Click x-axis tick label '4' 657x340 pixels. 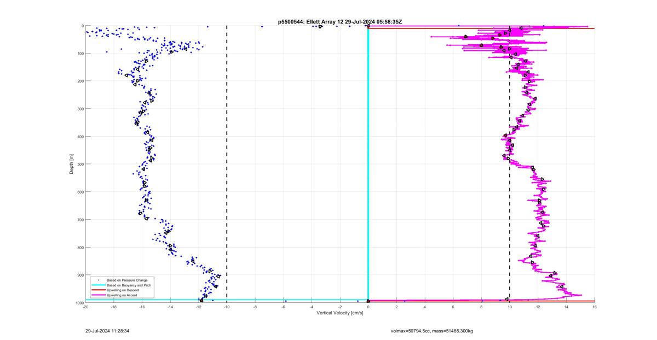(425, 307)
